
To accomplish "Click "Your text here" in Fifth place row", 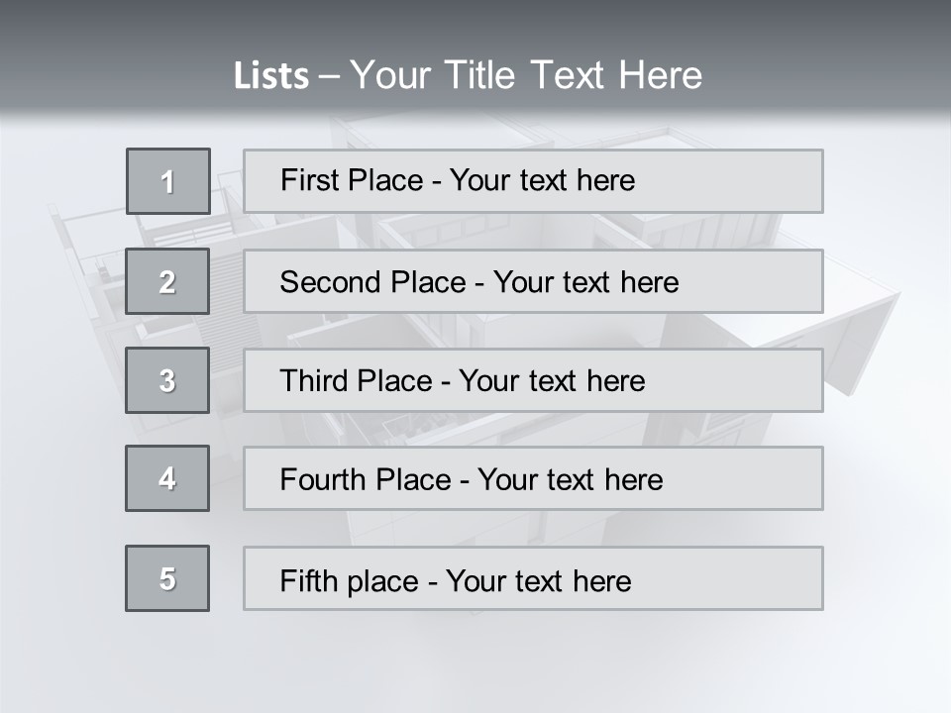I will (538, 580).
